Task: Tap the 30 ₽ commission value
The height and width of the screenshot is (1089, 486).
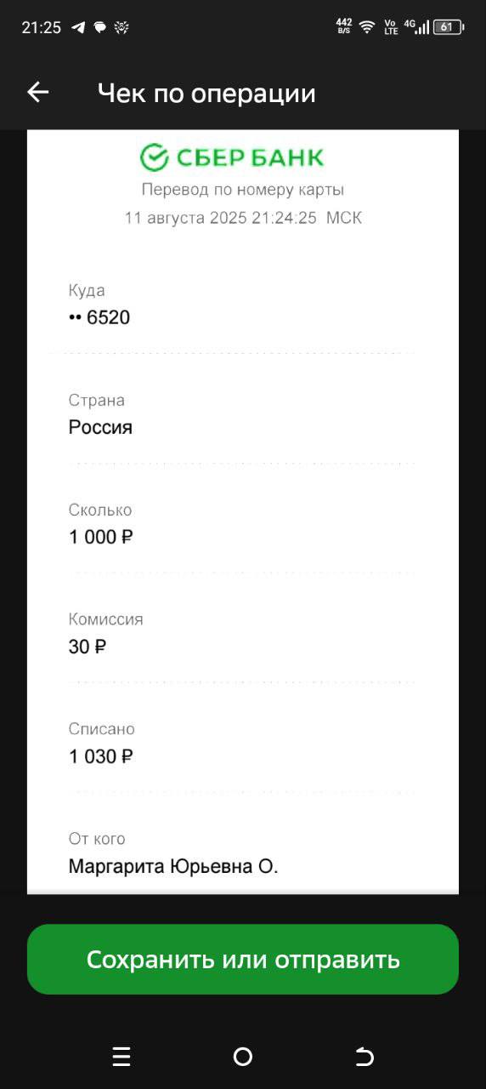Action: [88, 647]
